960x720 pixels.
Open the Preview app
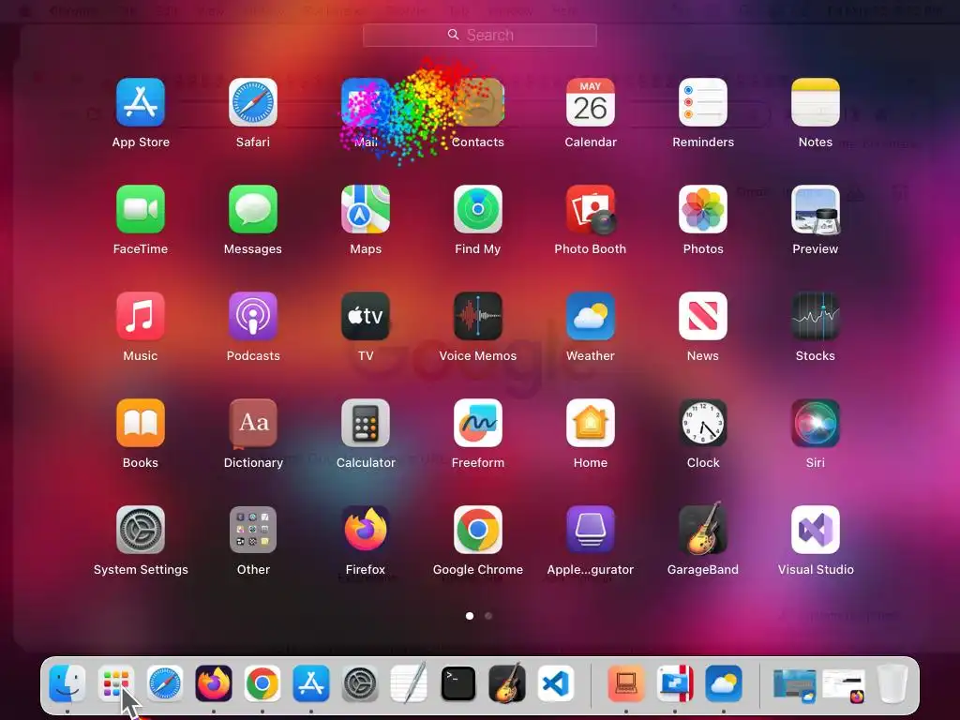click(x=816, y=209)
